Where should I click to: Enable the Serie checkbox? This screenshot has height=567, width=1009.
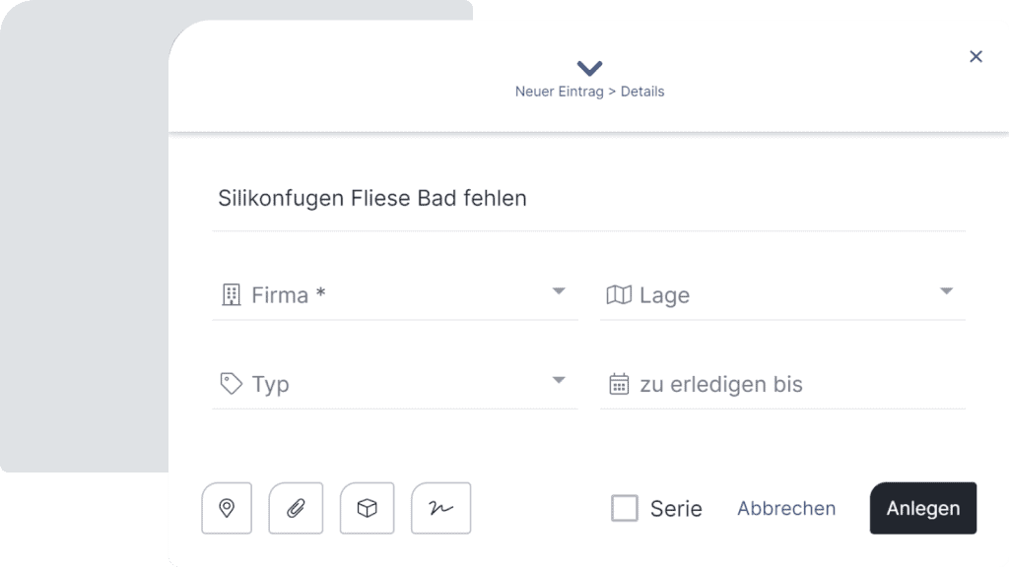tap(625, 508)
